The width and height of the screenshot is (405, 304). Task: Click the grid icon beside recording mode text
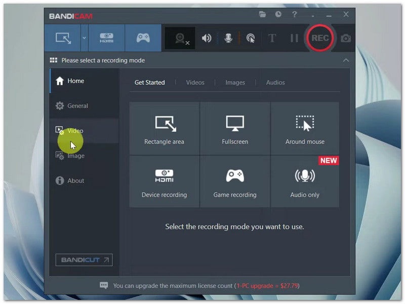54,60
